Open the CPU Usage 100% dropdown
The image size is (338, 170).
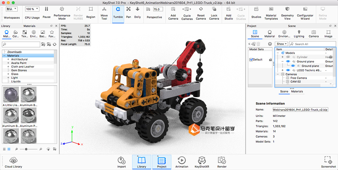click(32, 9)
